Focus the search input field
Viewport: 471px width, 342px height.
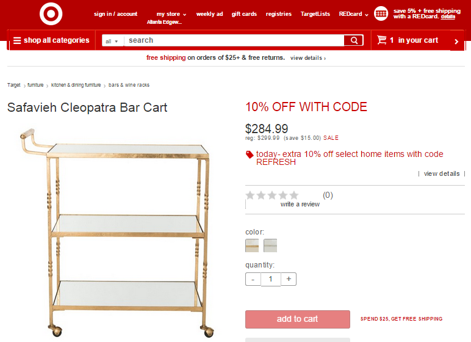(x=234, y=40)
